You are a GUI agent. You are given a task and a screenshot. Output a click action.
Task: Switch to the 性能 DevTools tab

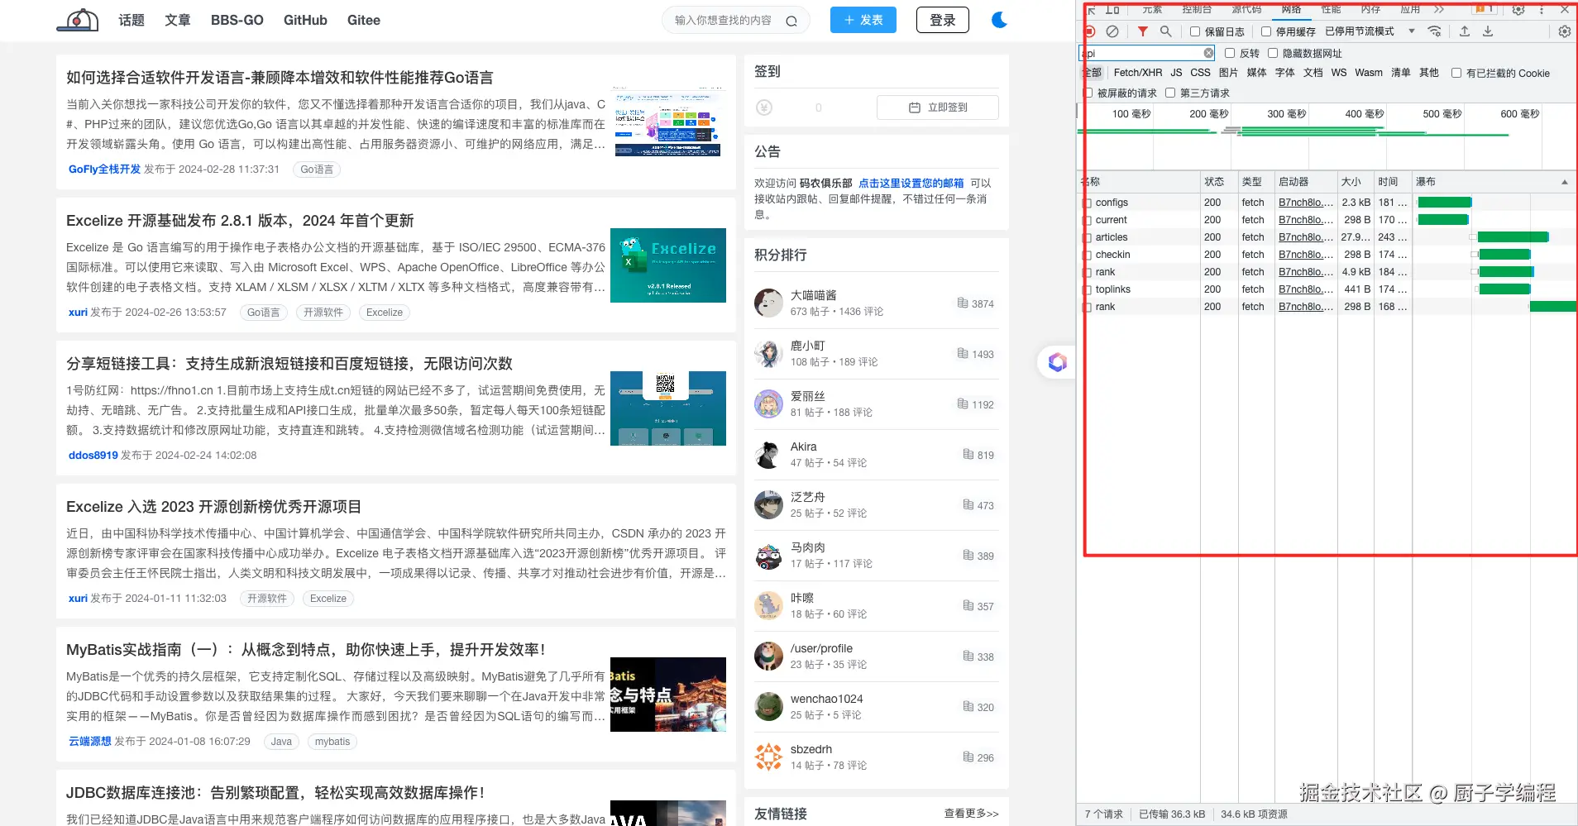point(1330,10)
